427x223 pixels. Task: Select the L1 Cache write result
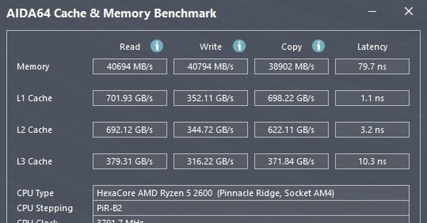(x=210, y=98)
